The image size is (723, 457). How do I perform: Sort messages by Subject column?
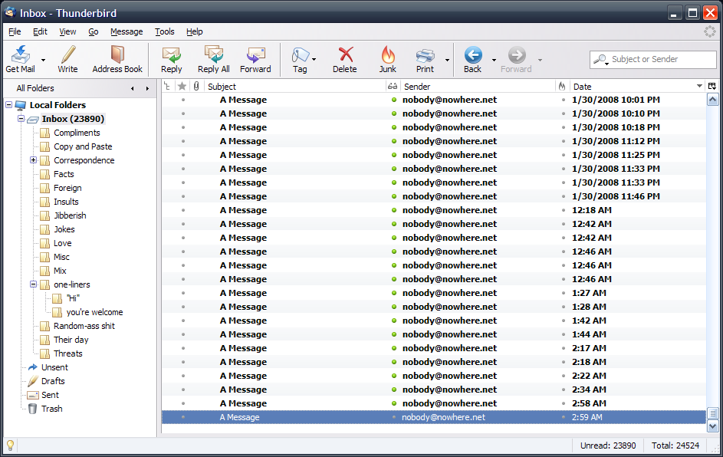tap(294, 86)
